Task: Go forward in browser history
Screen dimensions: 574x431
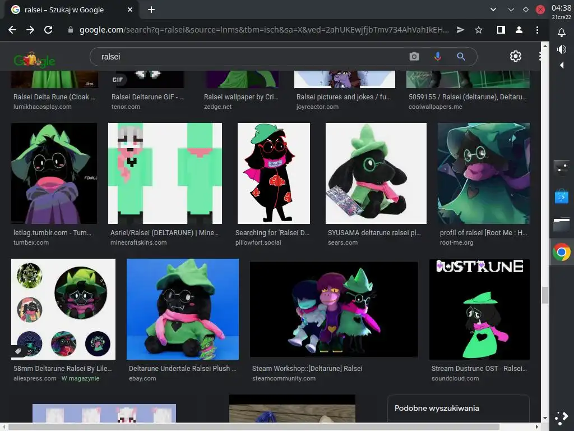Action: 30,30
